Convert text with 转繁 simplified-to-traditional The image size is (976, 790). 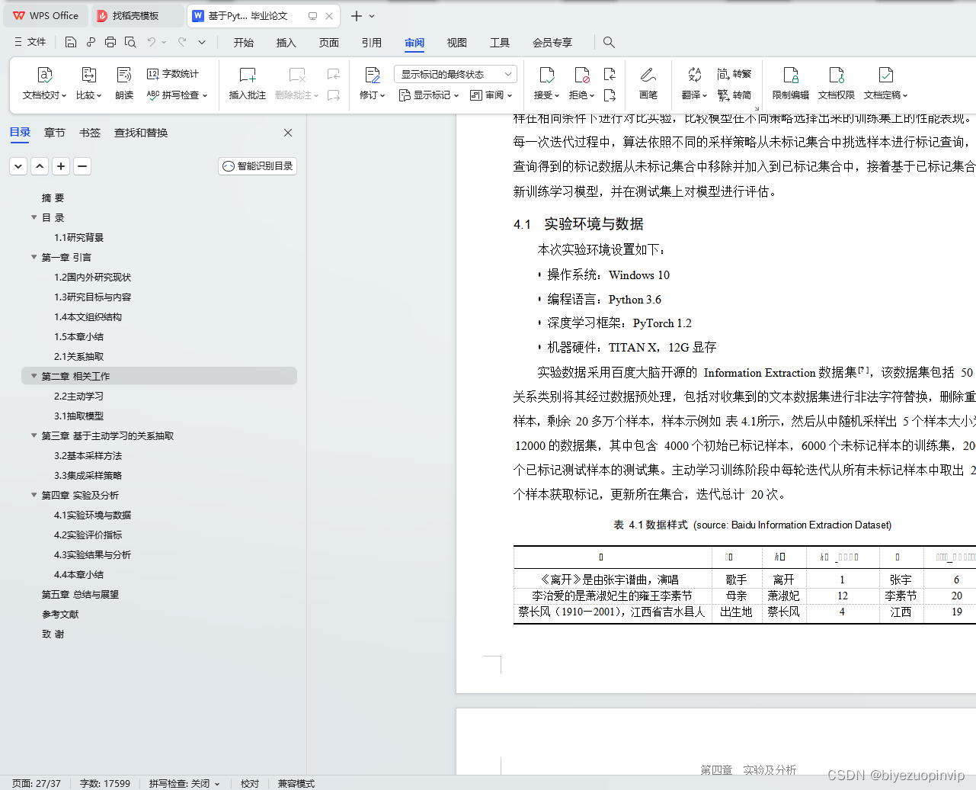[x=734, y=73]
